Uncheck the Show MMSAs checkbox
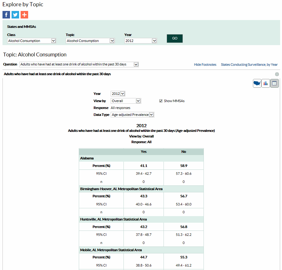 coord(161,101)
